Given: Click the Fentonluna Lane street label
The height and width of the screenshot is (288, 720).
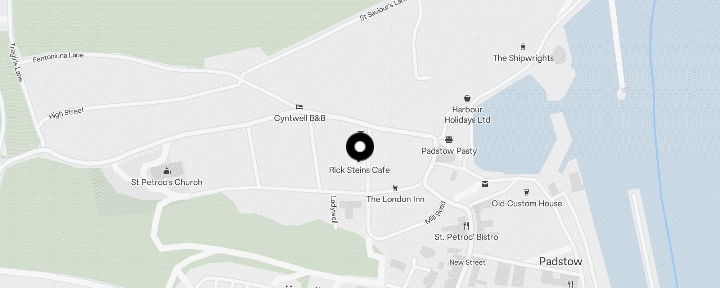Looking at the screenshot, I should tap(58, 57).
